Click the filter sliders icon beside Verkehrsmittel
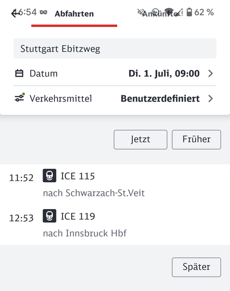This screenshot has width=230, height=291. pos(20,98)
